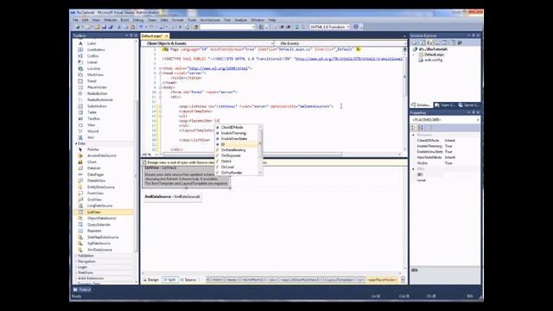Open the Architecture menu

[x=210, y=20]
